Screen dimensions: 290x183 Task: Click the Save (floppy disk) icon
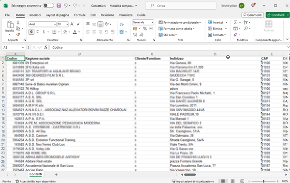(58, 5)
